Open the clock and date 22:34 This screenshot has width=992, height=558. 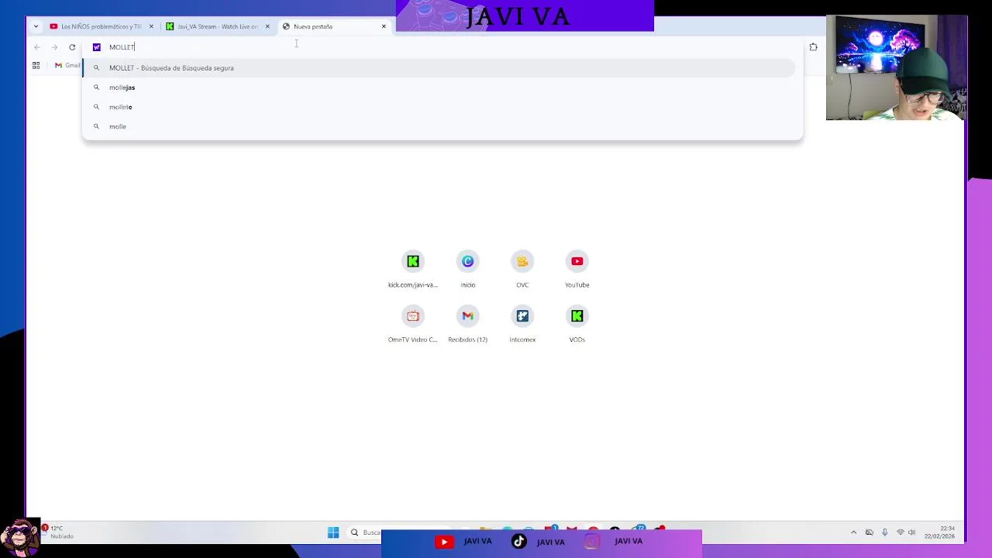click(x=939, y=532)
